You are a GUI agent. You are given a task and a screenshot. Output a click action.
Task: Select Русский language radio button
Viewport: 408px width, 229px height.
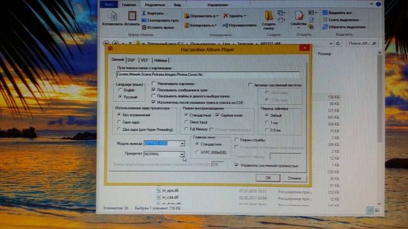coord(120,97)
